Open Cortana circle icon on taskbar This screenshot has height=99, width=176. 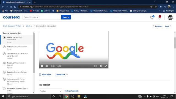tap(54, 97)
